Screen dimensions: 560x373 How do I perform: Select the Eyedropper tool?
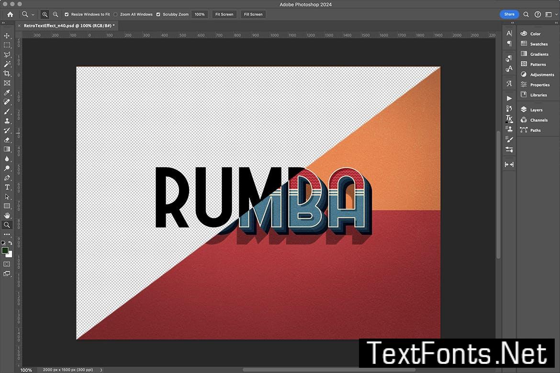point(7,92)
